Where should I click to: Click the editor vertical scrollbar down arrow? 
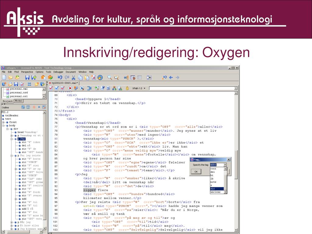tap(236, 230)
